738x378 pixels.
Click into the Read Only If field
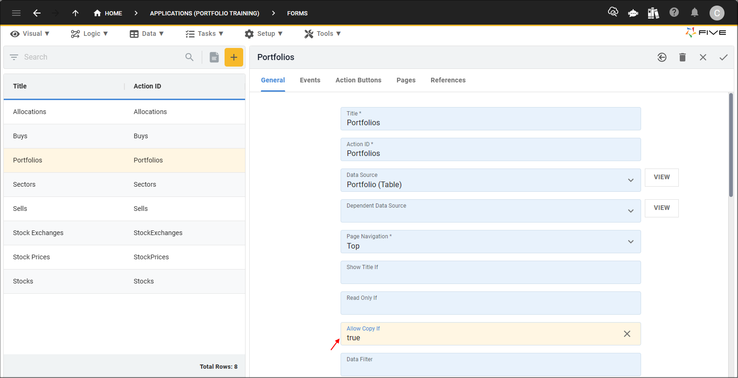click(x=491, y=303)
